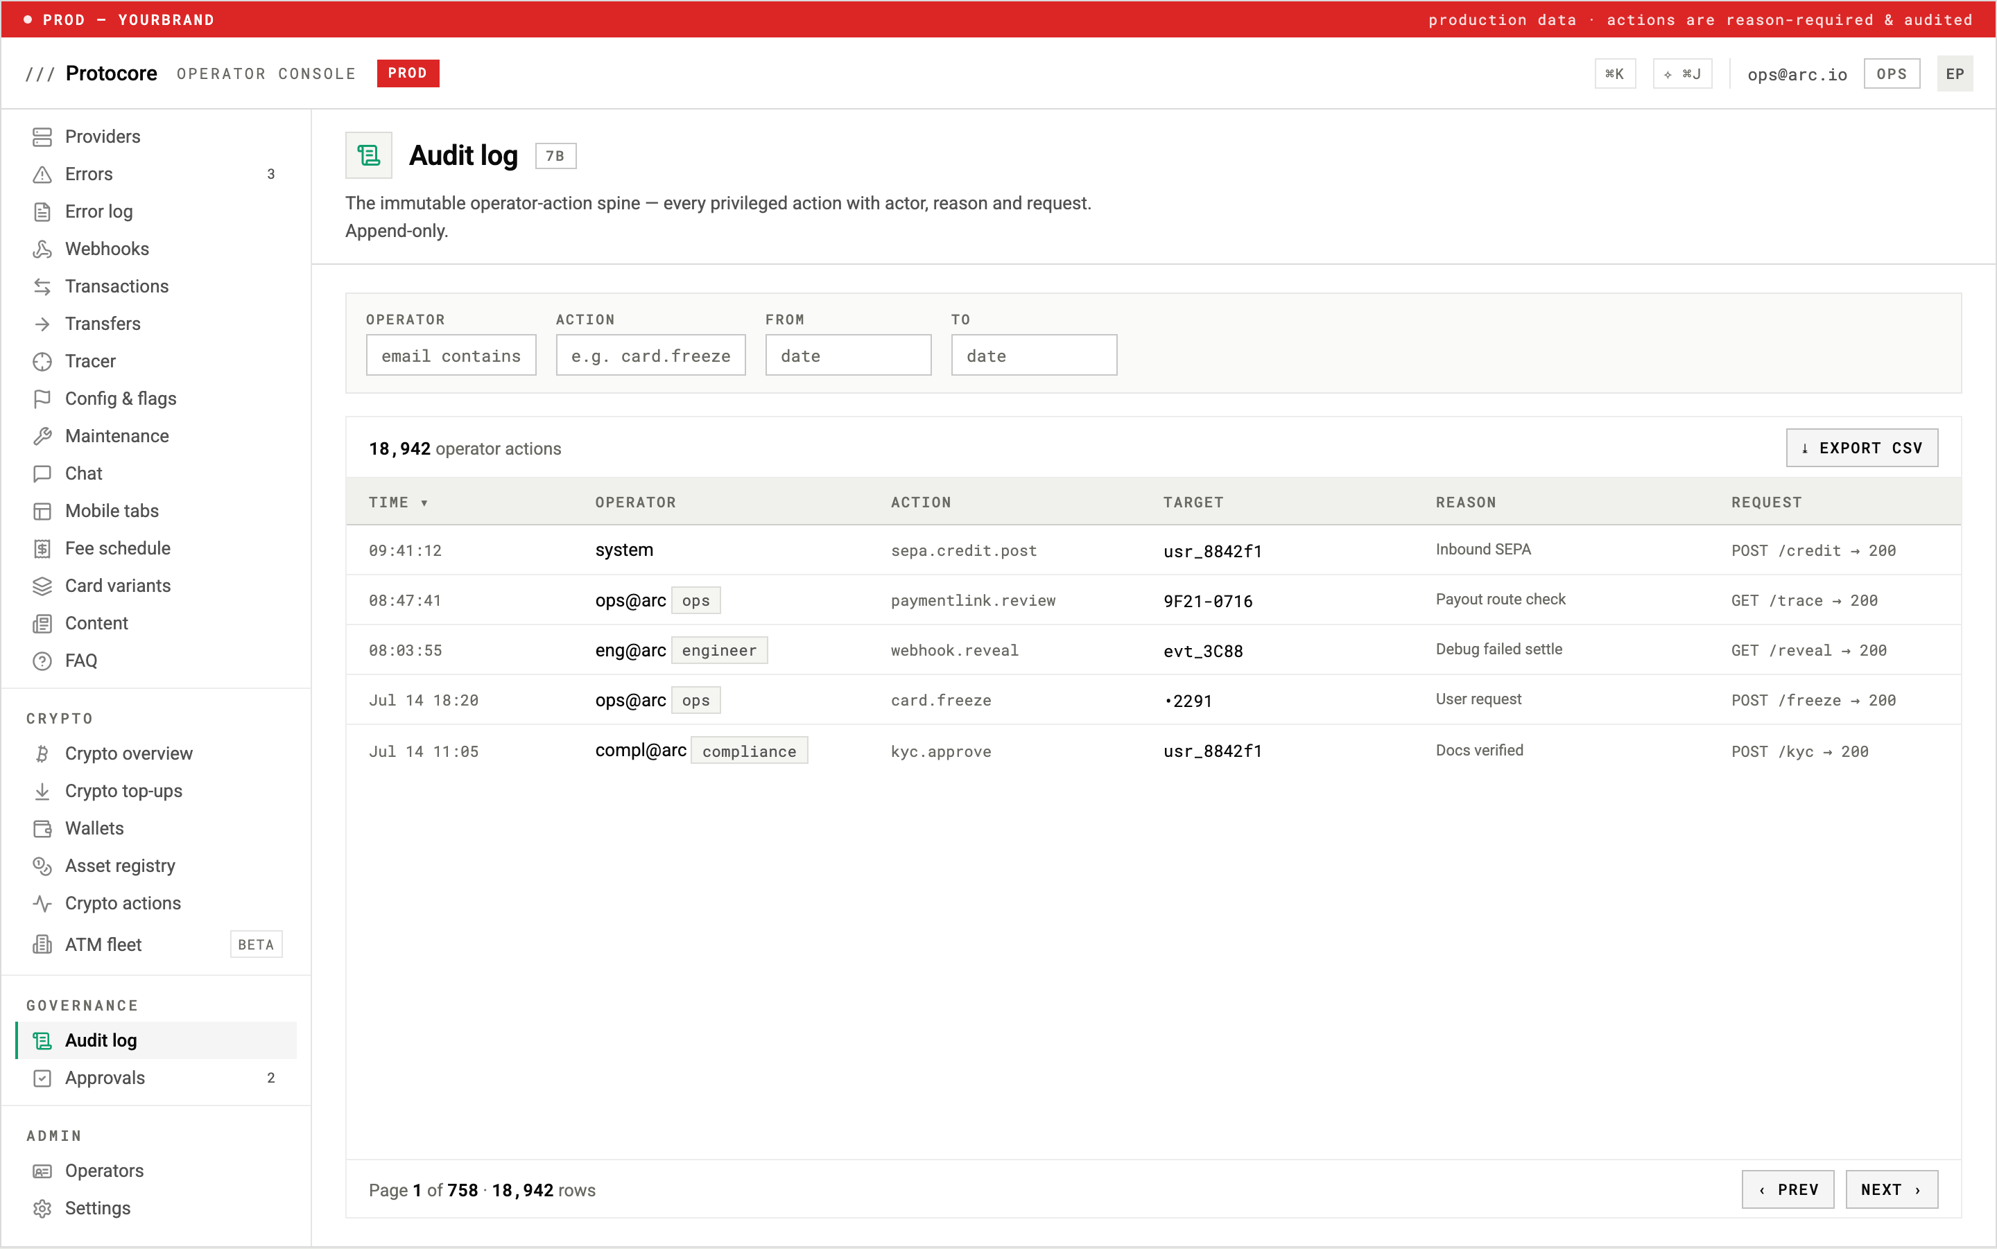The image size is (1997, 1249).
Task: Click the PREV page button
Action: tap(1788, 1189)
